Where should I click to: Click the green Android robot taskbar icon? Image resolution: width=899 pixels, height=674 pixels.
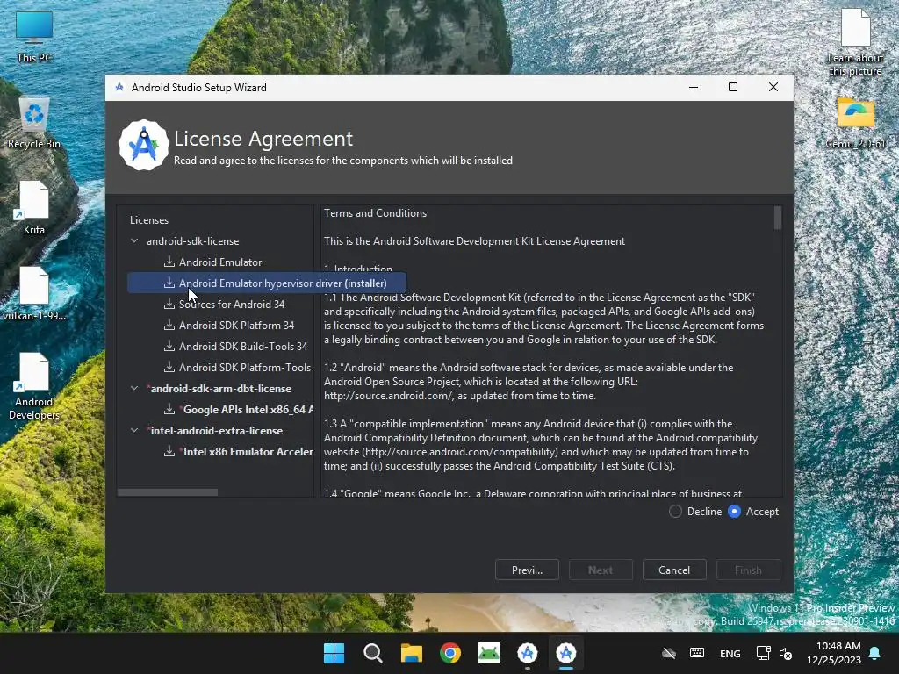(x=488, y=653)
